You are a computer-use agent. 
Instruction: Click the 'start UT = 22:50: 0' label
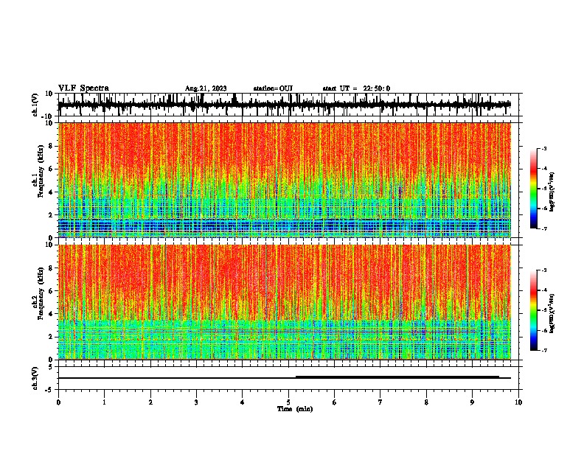click(356, 88)
